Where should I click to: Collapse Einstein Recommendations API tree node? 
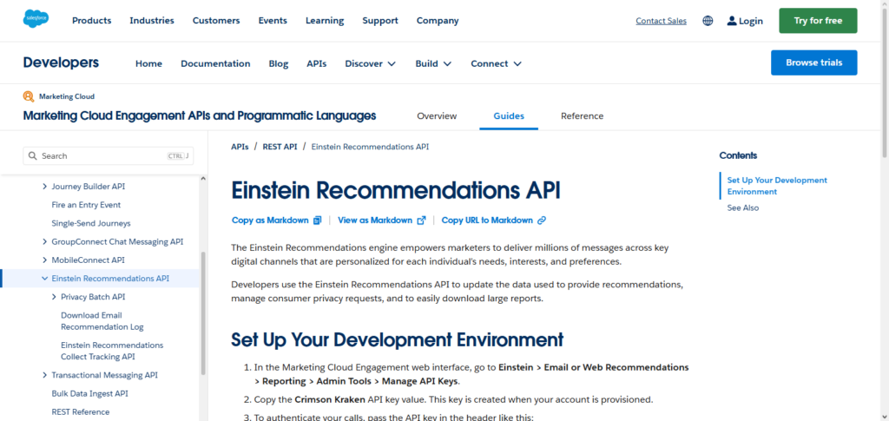pos(45,279)
